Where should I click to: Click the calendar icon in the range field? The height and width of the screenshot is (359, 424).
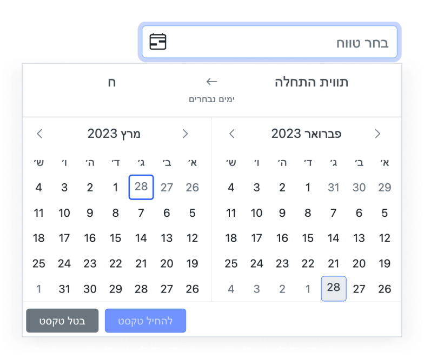(x=158, y=42)
